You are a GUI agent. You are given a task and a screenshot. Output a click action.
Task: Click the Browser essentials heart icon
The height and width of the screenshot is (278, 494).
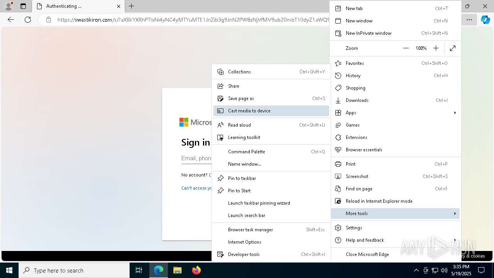pyautogui.click(x=338, y=150)
